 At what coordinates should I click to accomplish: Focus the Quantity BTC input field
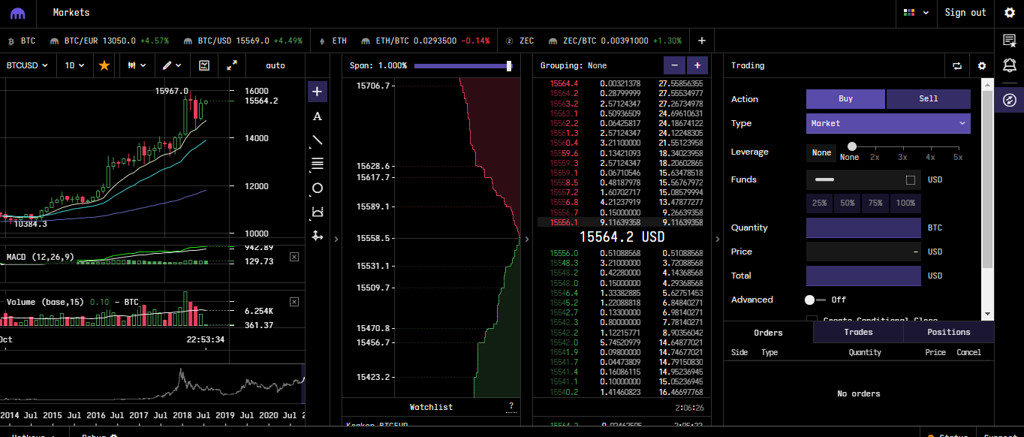click(863, 228)
